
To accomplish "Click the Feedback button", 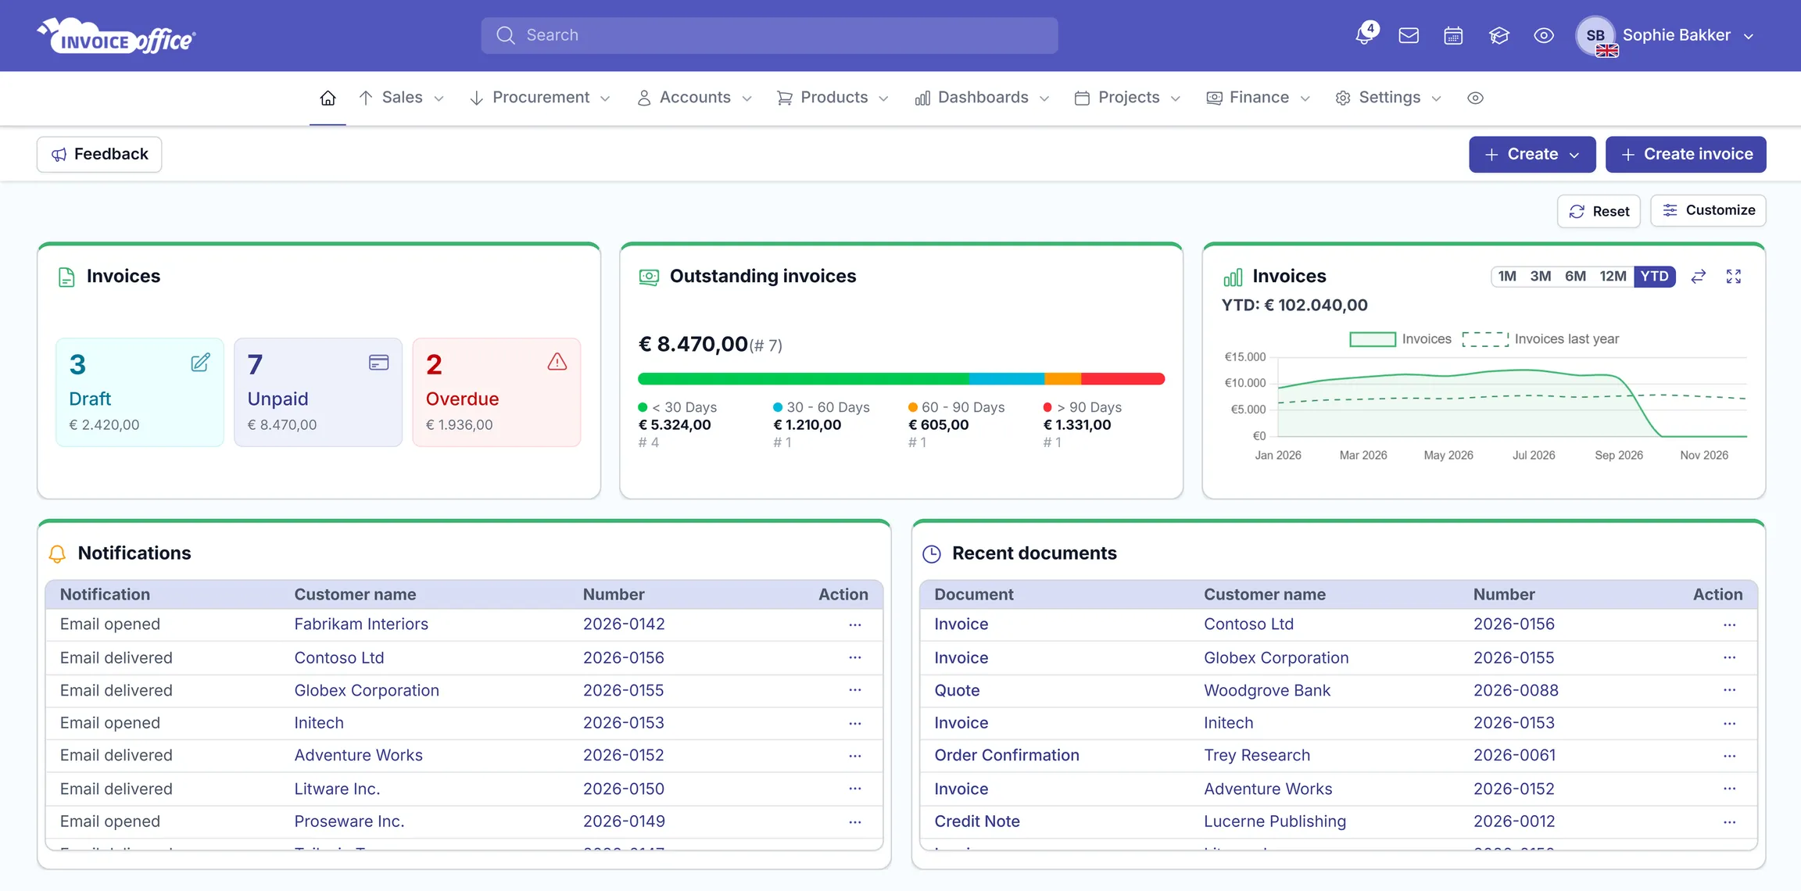I will (99, 155).
